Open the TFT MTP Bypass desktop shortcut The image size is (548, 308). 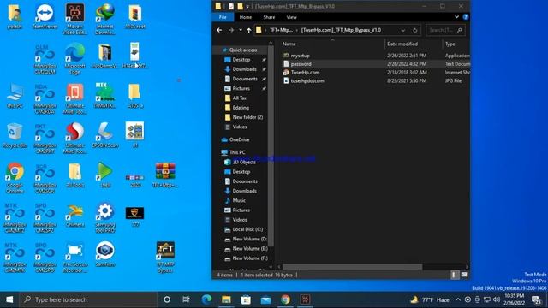tap(165, 258)
